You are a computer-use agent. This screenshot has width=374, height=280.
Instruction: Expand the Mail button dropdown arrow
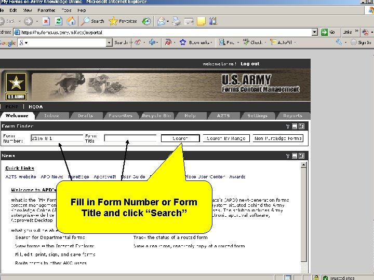coord(168,21)
